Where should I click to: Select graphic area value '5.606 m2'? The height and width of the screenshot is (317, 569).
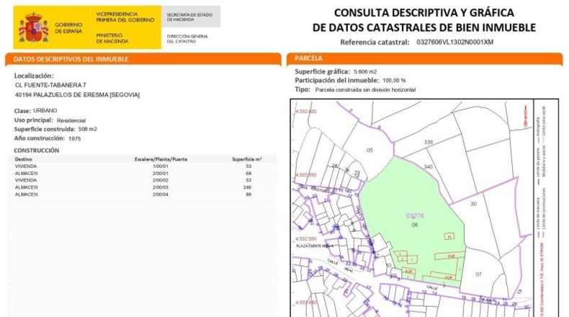click(365, 72)
